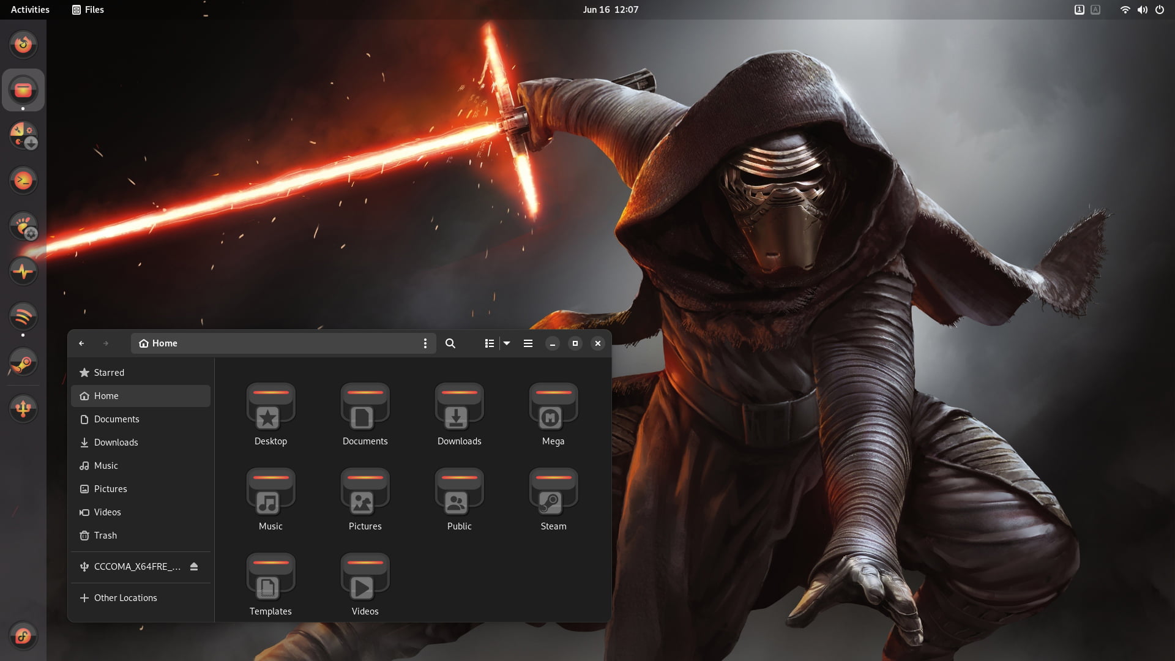Open the path bar three-dot menu
The image size is (1175, 661).
pyautogui.click(x=425, y=343)
